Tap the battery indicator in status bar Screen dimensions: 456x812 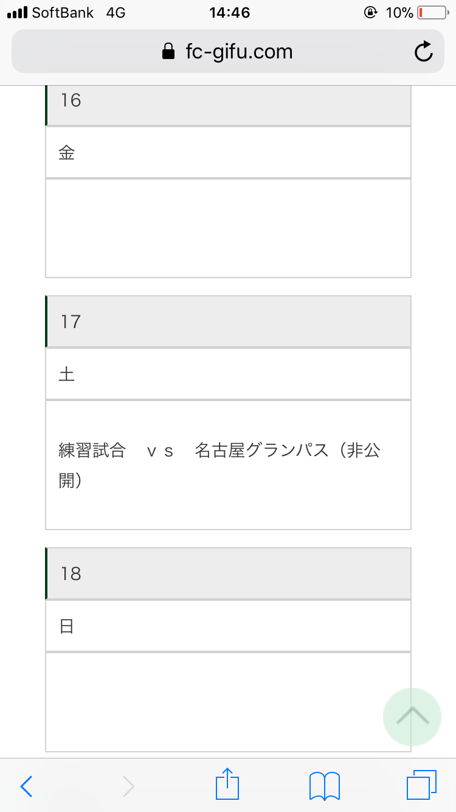tap(432, 12)
